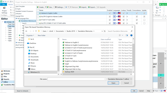This screenshot has width=167, height=93.
Task: Click the Remove translation memory button
Action: coord(74,7)
